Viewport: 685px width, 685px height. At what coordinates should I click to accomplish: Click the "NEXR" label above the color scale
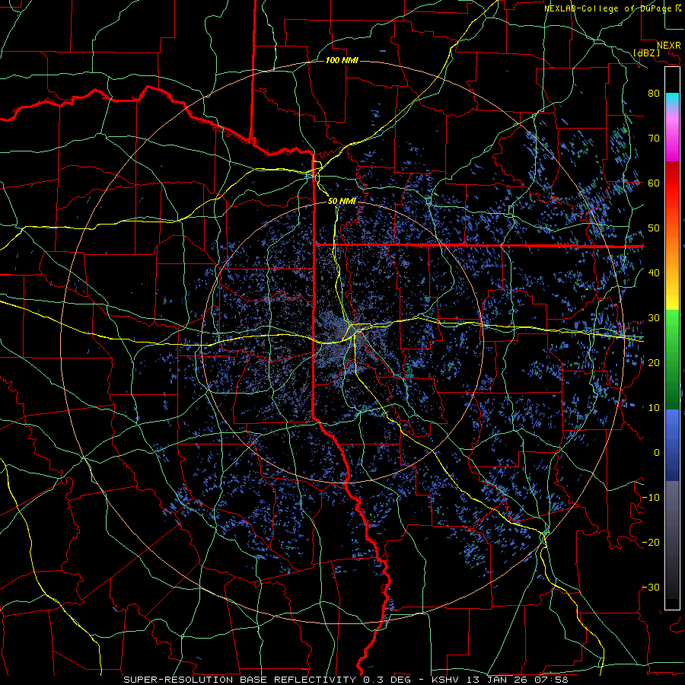[x=669, y=46]
